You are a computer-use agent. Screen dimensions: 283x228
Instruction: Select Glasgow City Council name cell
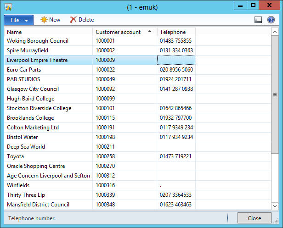(48, 89)
